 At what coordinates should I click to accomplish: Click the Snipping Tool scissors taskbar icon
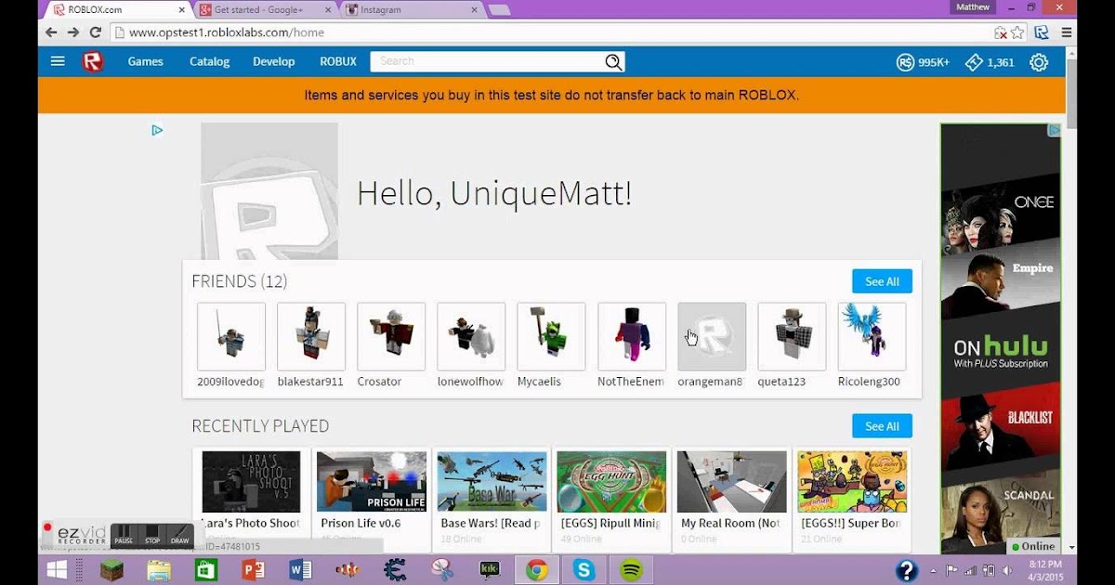tap(441, 569)
